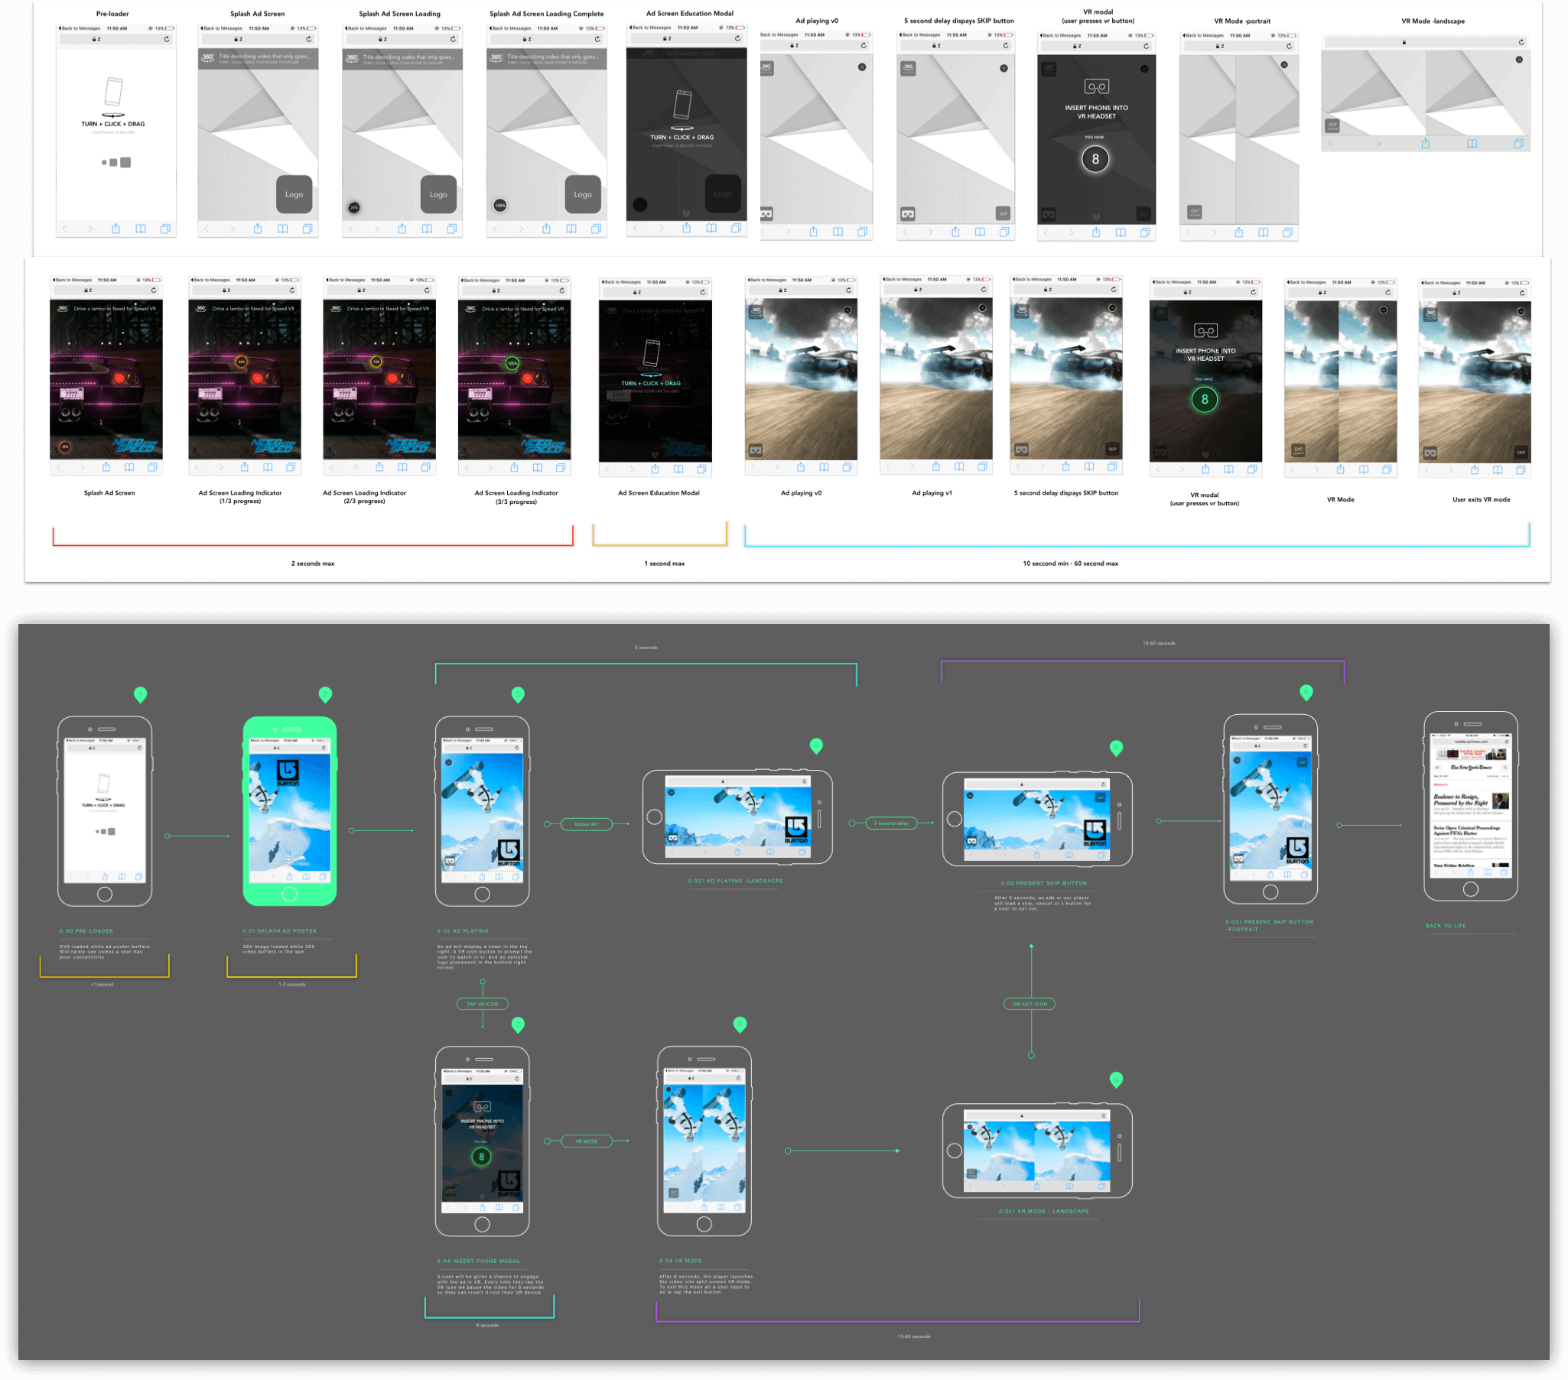Click the 5 second delay pill in the flow diagram
The width and height of the screenshot is (1568, 1380).
pos(891,823)
